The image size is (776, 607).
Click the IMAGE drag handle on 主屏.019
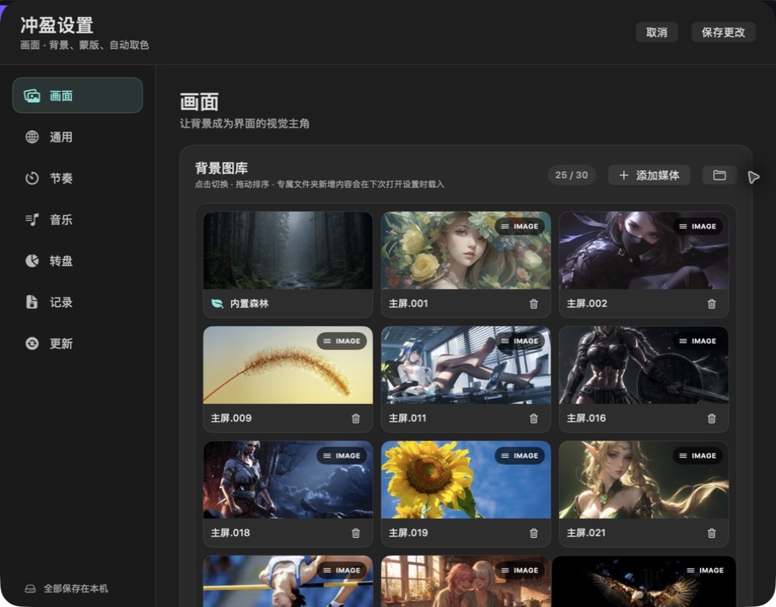pyautogui.click(x=520, y=455)
